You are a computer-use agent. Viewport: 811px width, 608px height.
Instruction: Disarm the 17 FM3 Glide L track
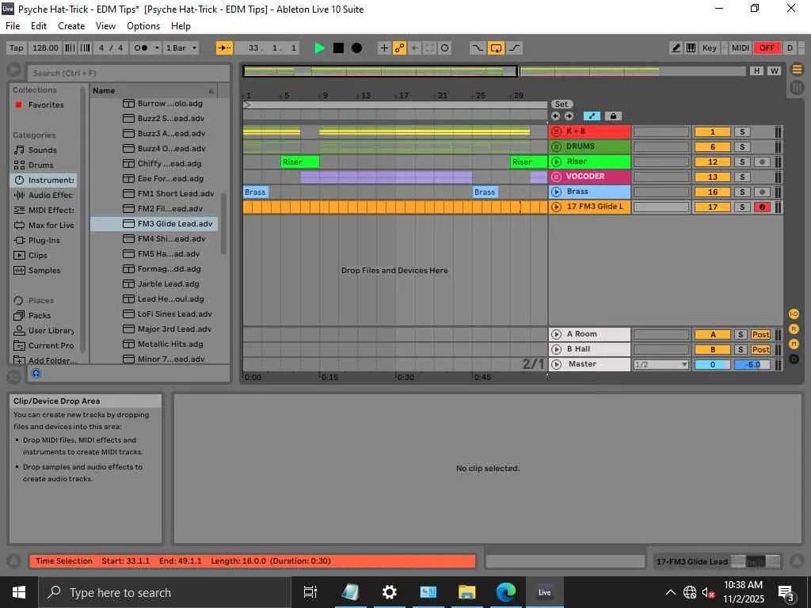761,207
